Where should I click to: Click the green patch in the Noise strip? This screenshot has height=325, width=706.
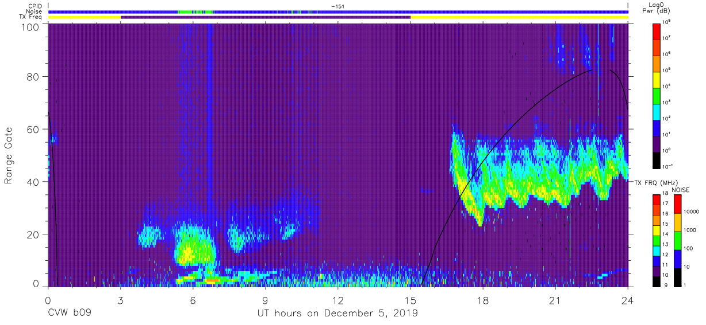(195, 11)
